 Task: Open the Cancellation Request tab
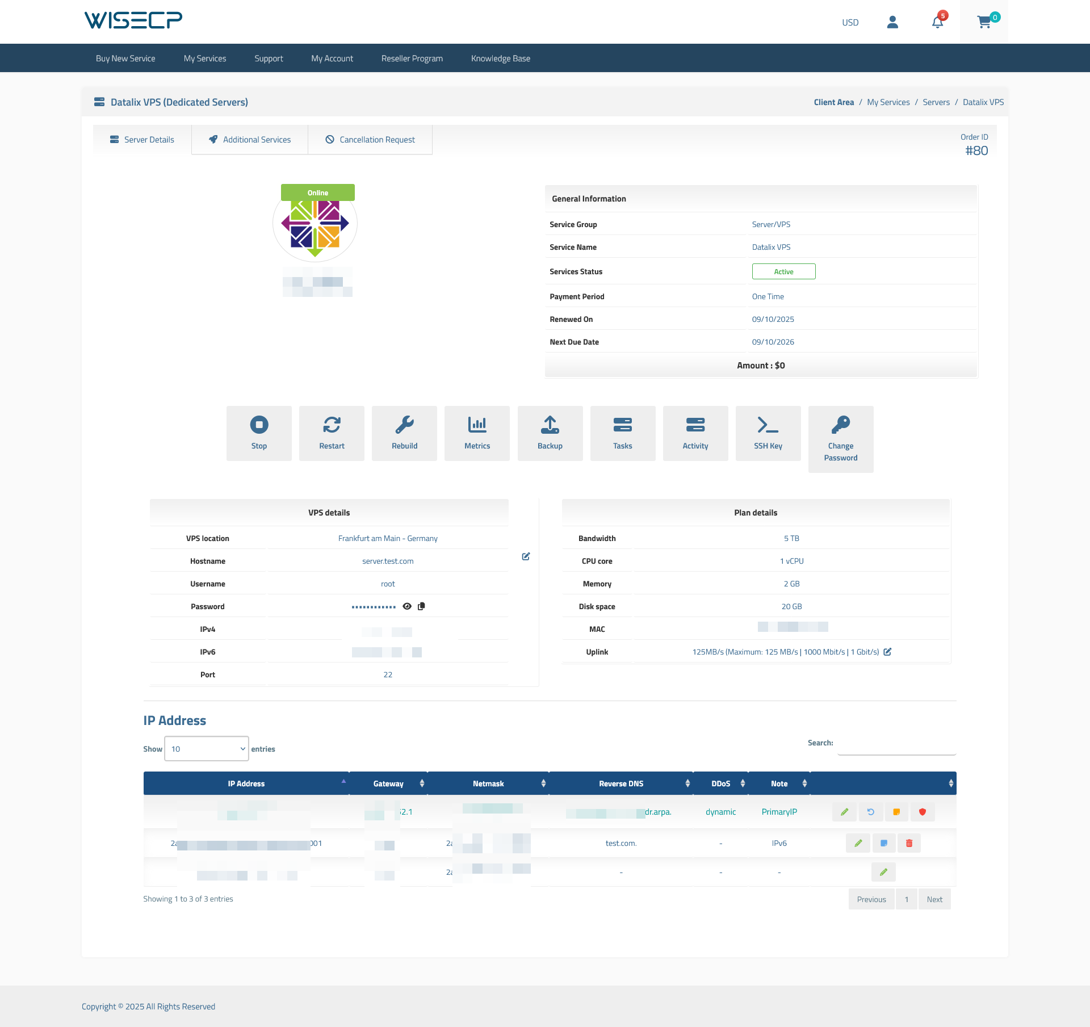pos(370,140)
